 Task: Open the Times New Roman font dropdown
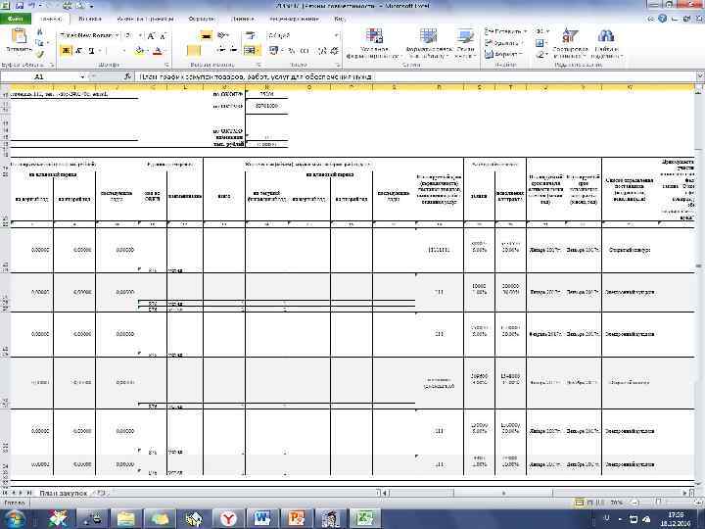point(117,35)
